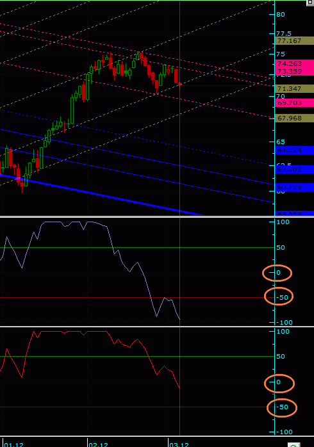Image resolution: width=314 pixels, height=447 pixels.
Task: Click -50 label on red oscillator panel
Action: tap(283, 407)
